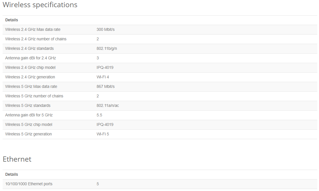Click the 10/100/1000 Ethernet ports label

(29, 184)
